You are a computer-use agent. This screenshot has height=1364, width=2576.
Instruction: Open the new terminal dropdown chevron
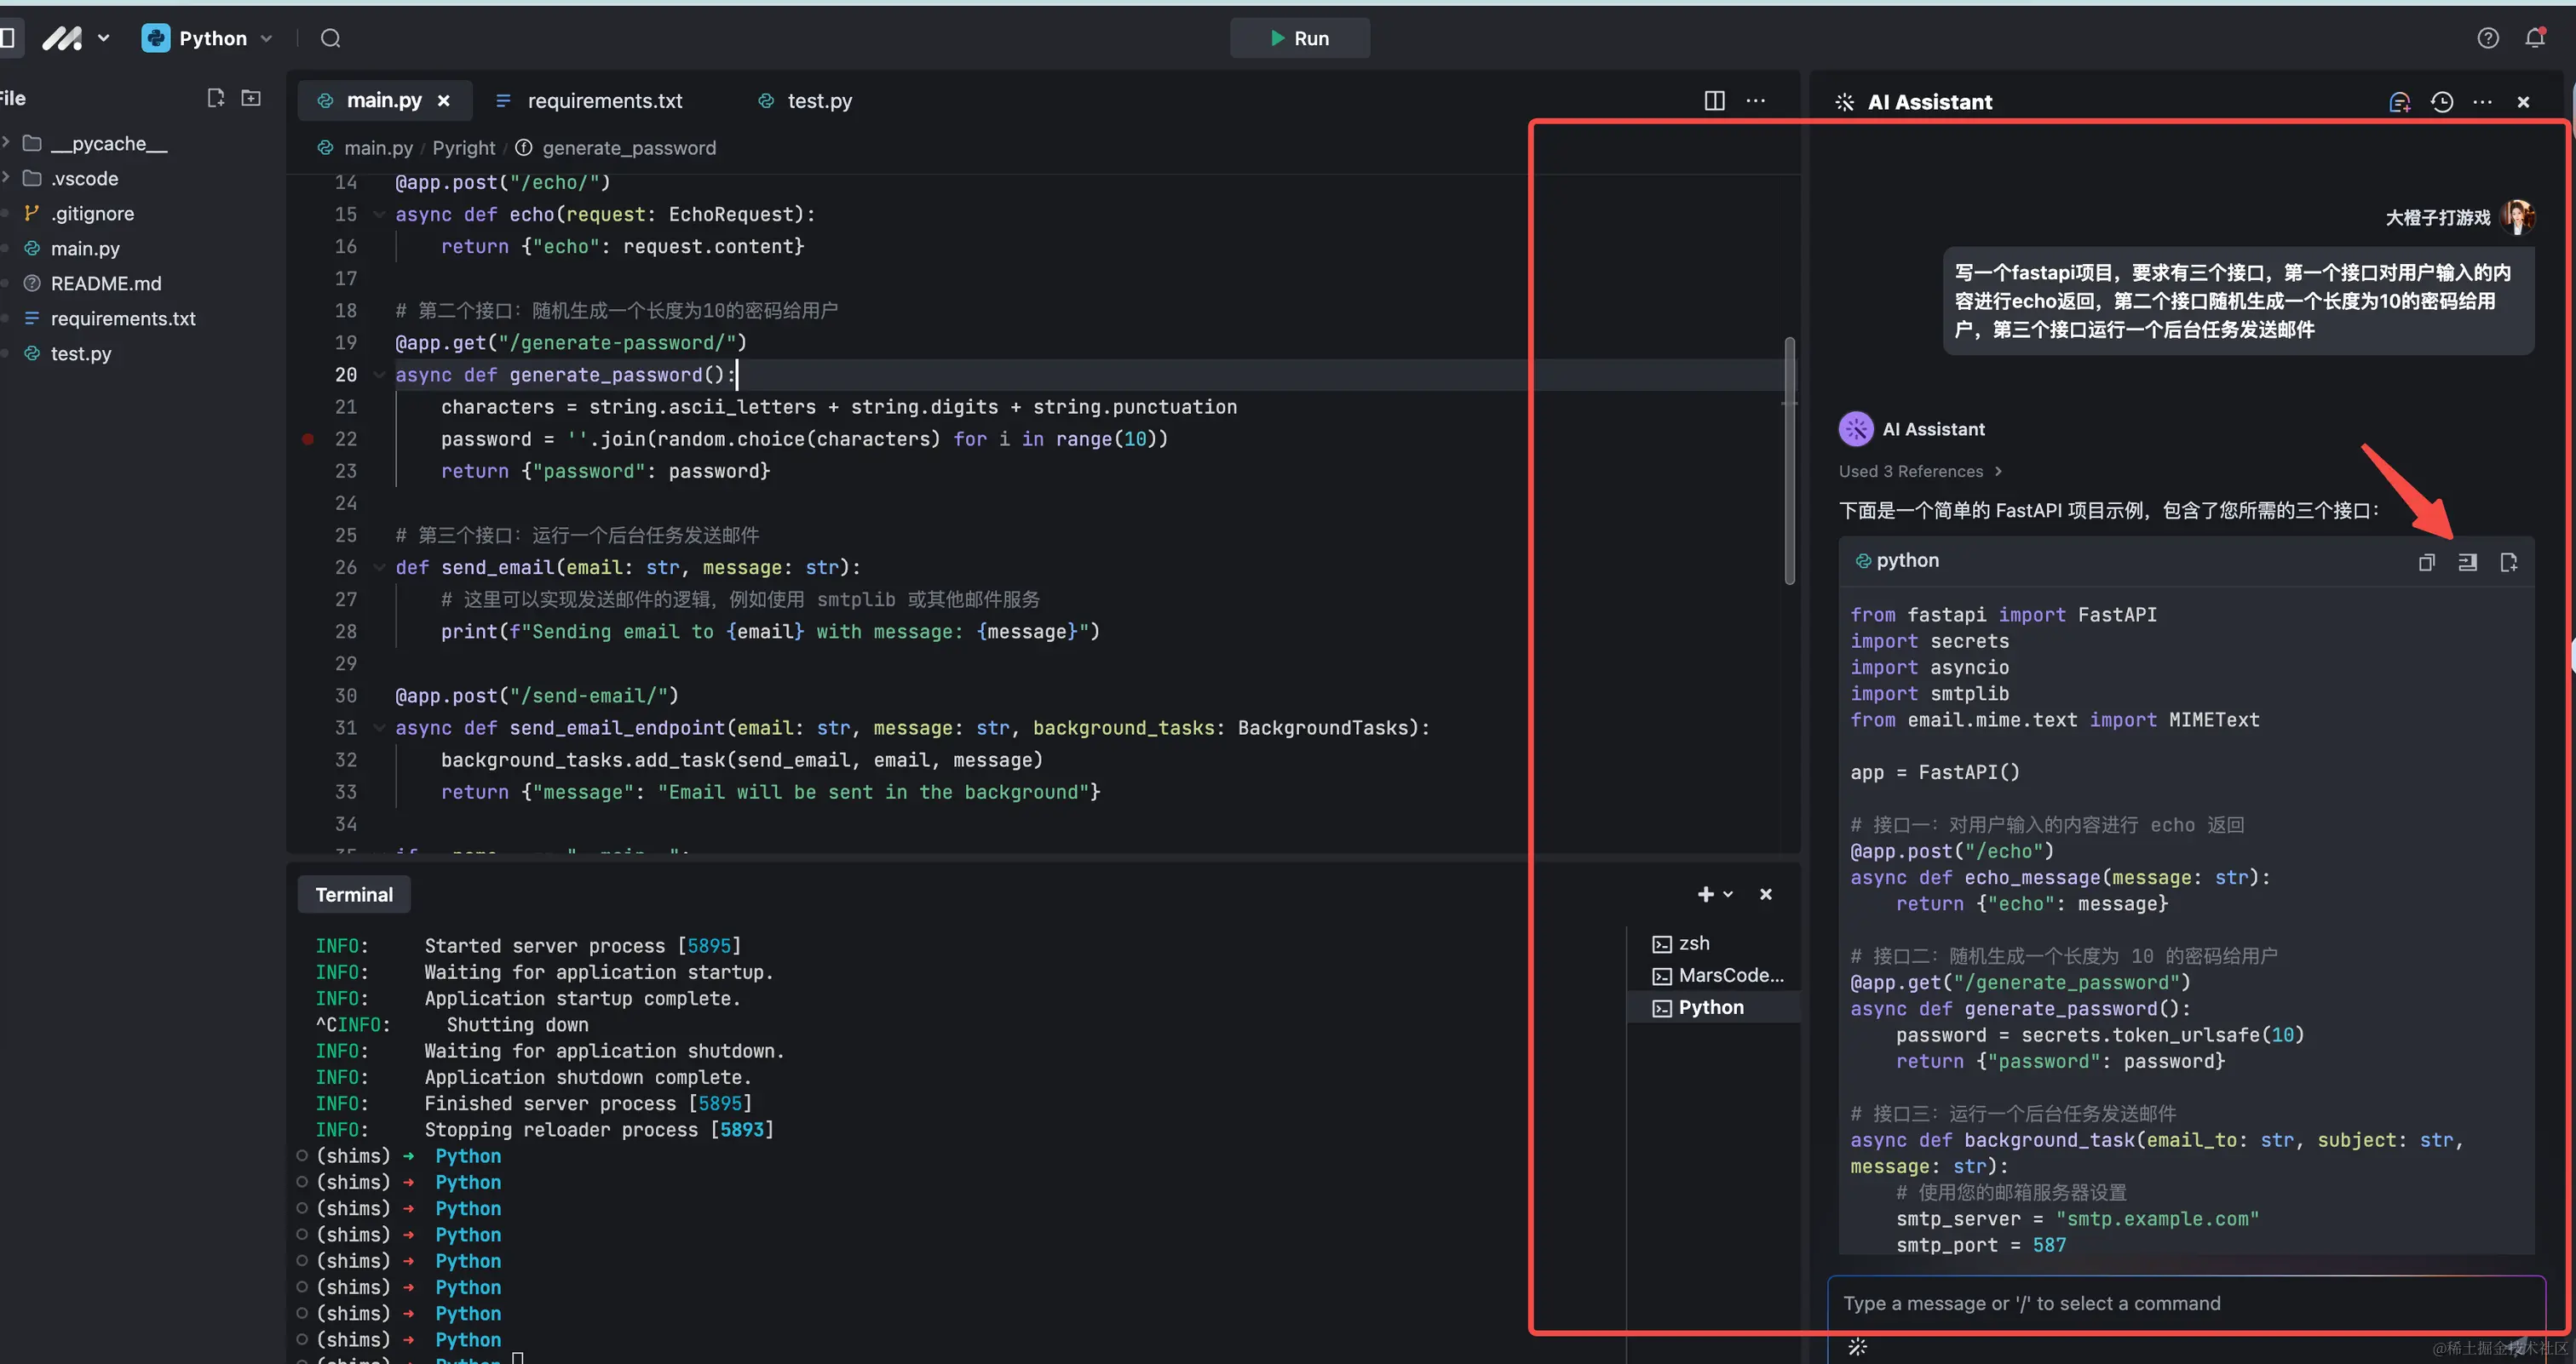coord(1727,894)
